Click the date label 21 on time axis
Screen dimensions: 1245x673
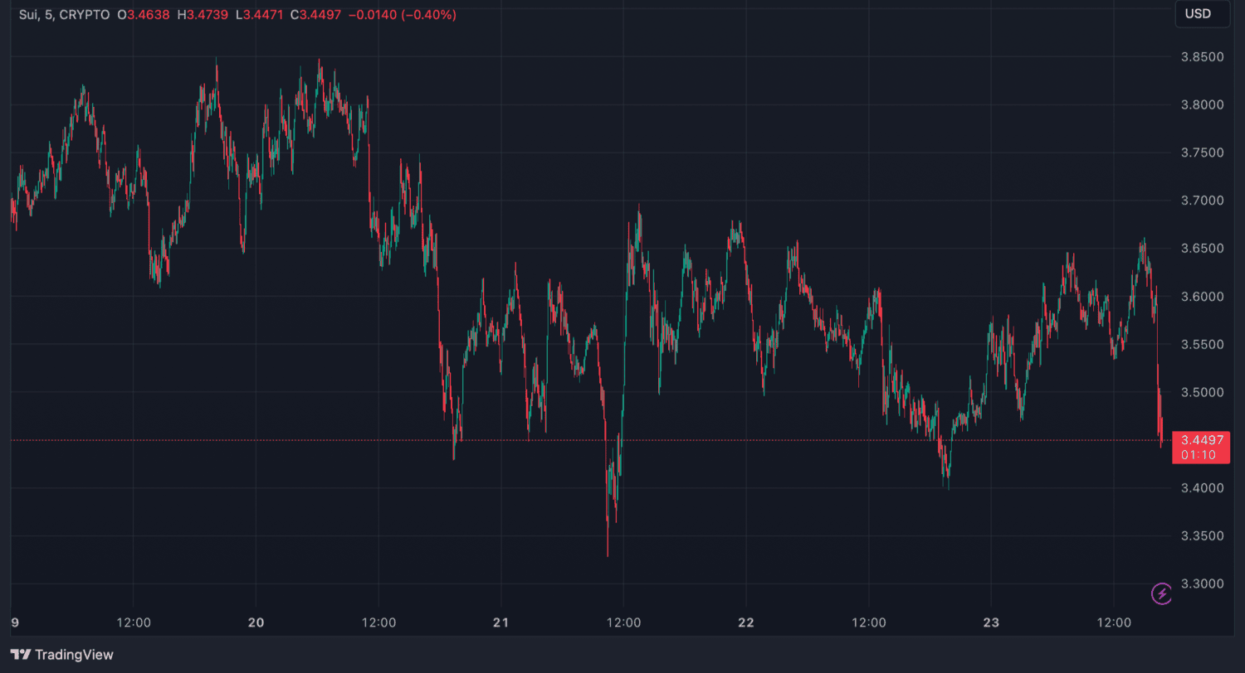[x=500, y=622]
